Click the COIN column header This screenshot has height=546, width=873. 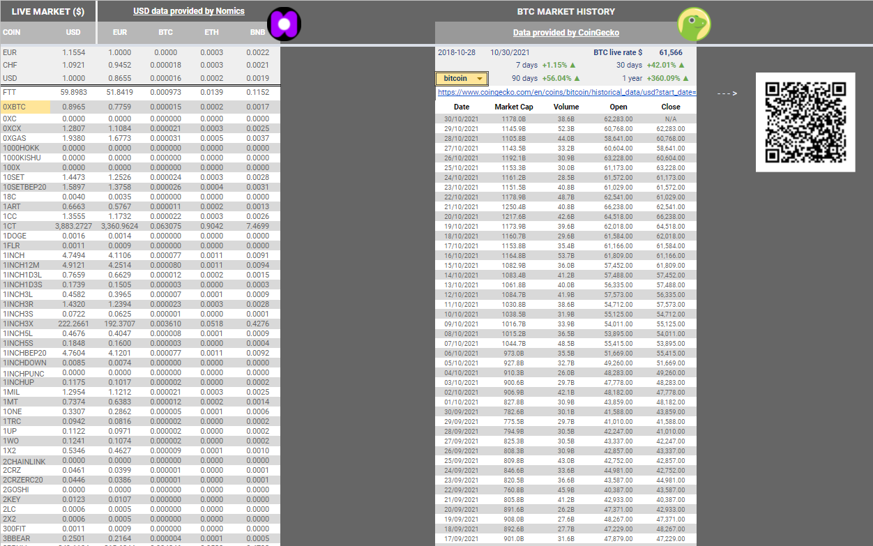point(11,32)
